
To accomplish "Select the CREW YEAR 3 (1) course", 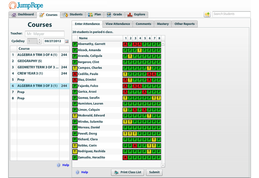I will point(40,73).
